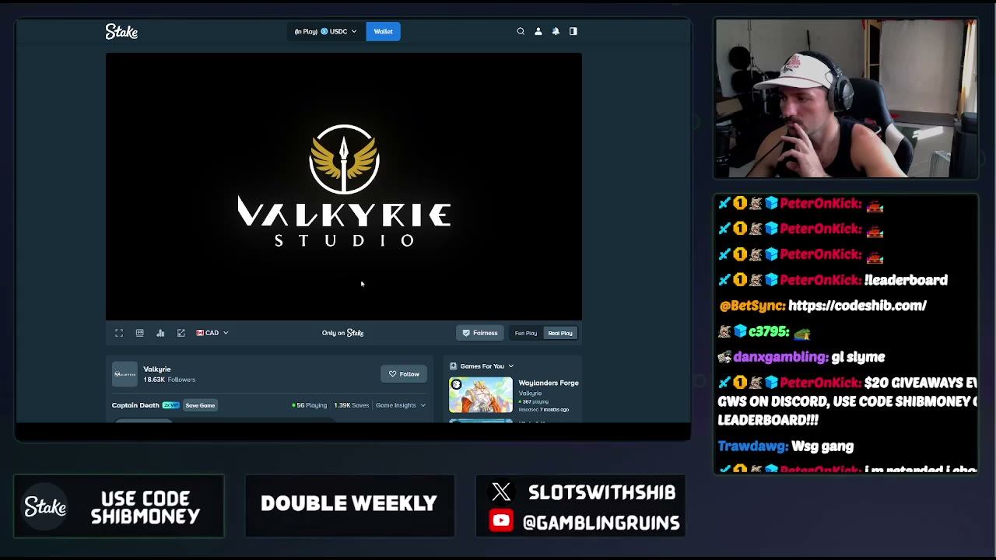Switch to Real Play mode
996x560 pixels.
click(x=560, y=333)
